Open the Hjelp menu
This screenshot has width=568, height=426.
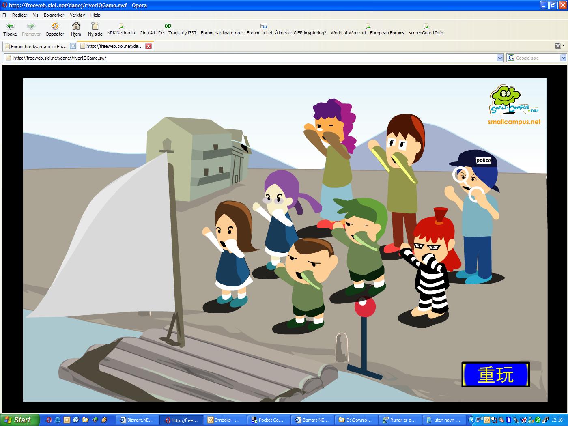tap(95, 15)
